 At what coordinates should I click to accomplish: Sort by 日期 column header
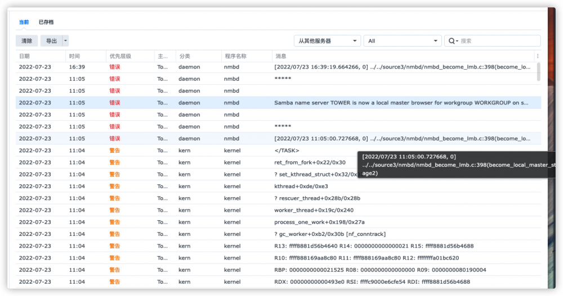tap(40, 56)
